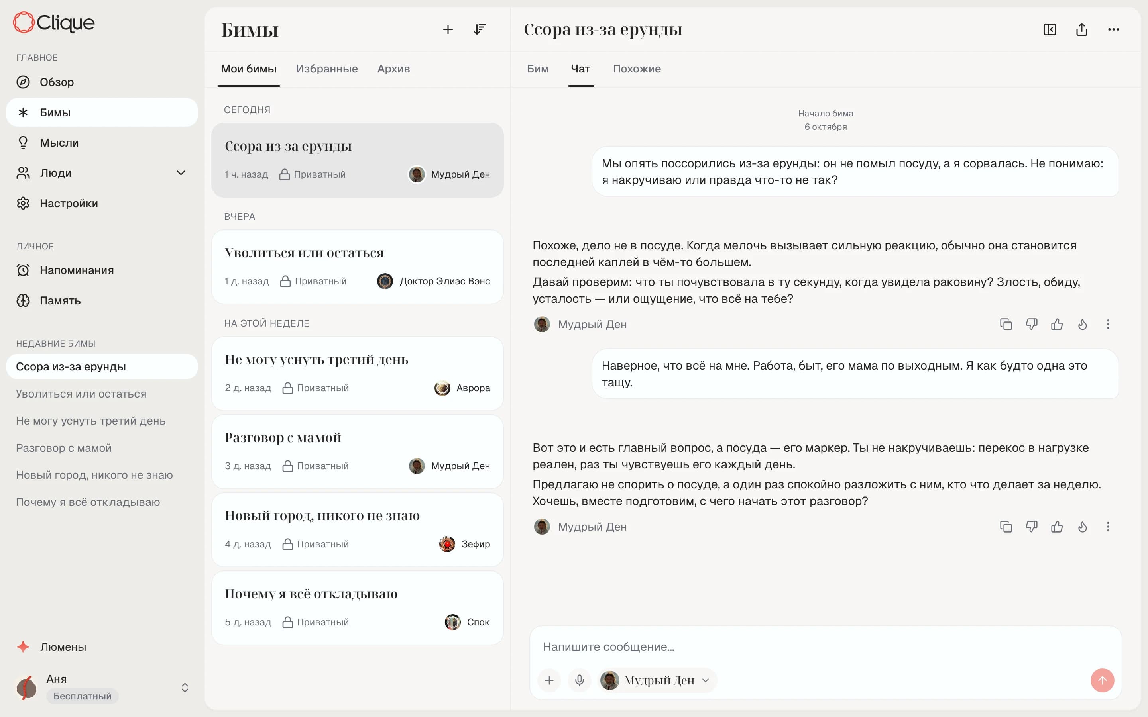
Task: Share the bim via upload icon
Action: (1081, 29)
